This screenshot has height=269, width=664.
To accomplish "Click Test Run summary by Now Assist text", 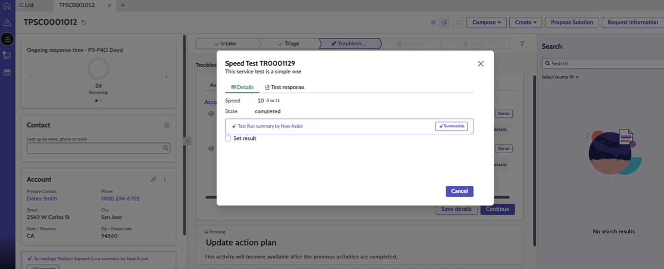I will click(270, 126).
